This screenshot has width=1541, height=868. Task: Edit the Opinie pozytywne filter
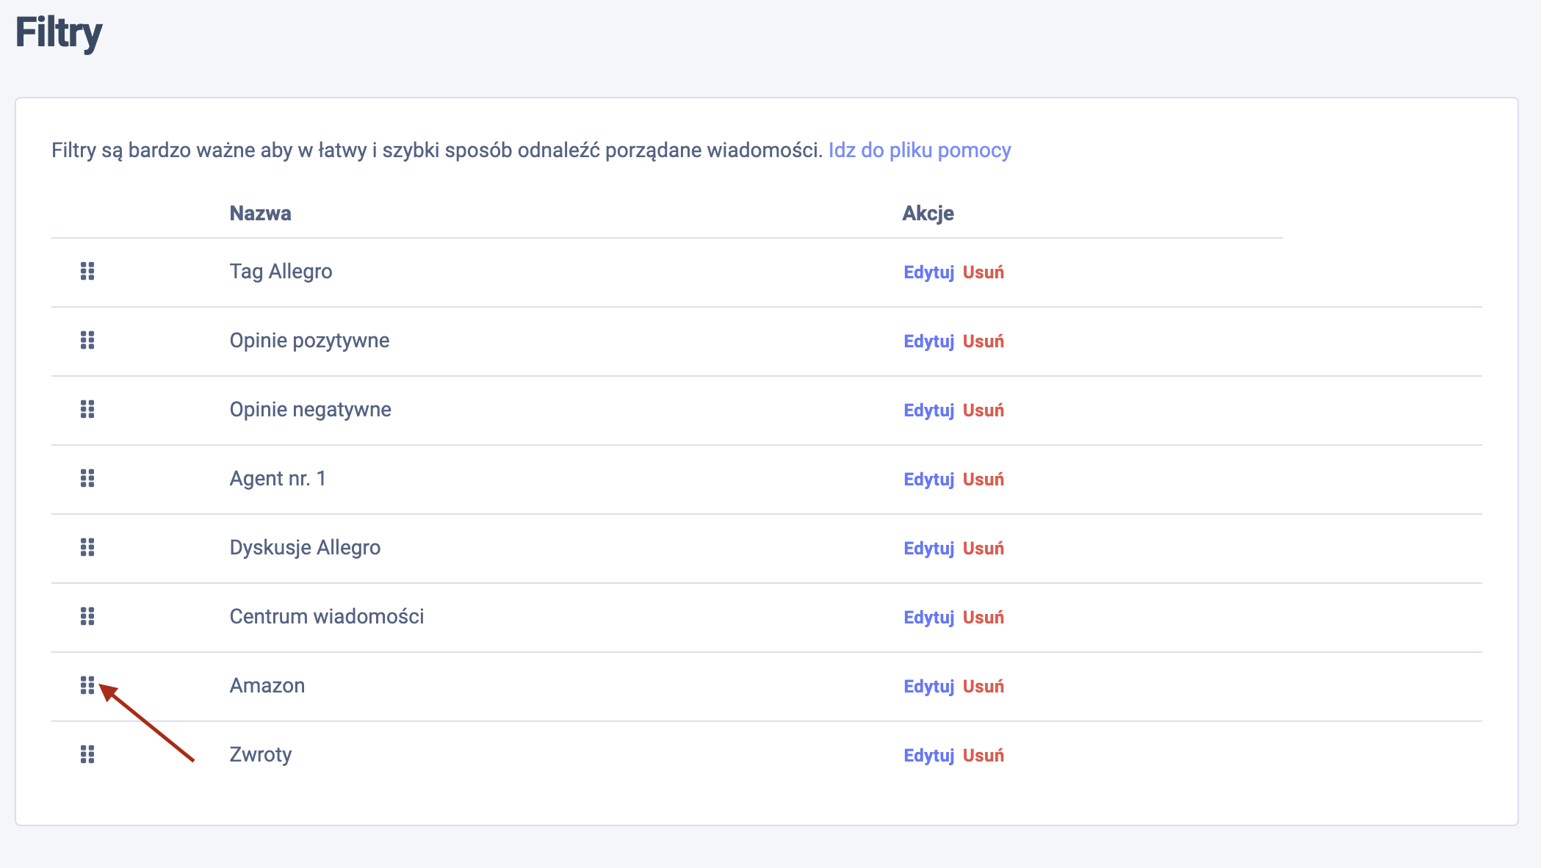tap(928, 341)
